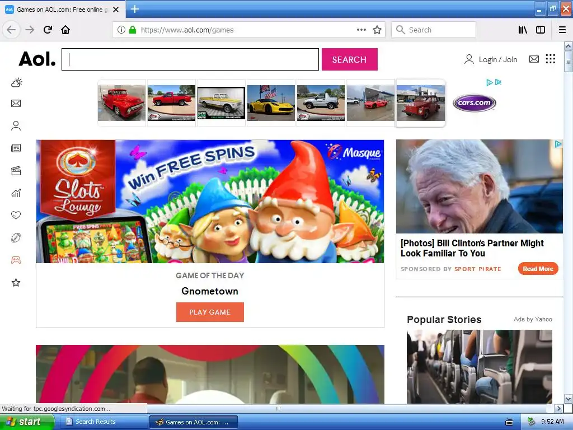
Task: Click the Aol. logo
Action: pyautogui.click(x=37, y=59)
